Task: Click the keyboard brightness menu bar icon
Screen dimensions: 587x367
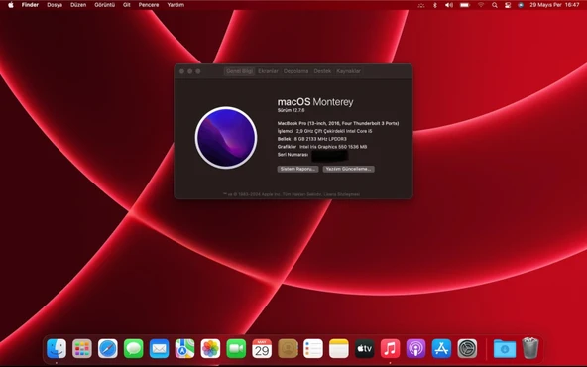Action: click(421, 5)
